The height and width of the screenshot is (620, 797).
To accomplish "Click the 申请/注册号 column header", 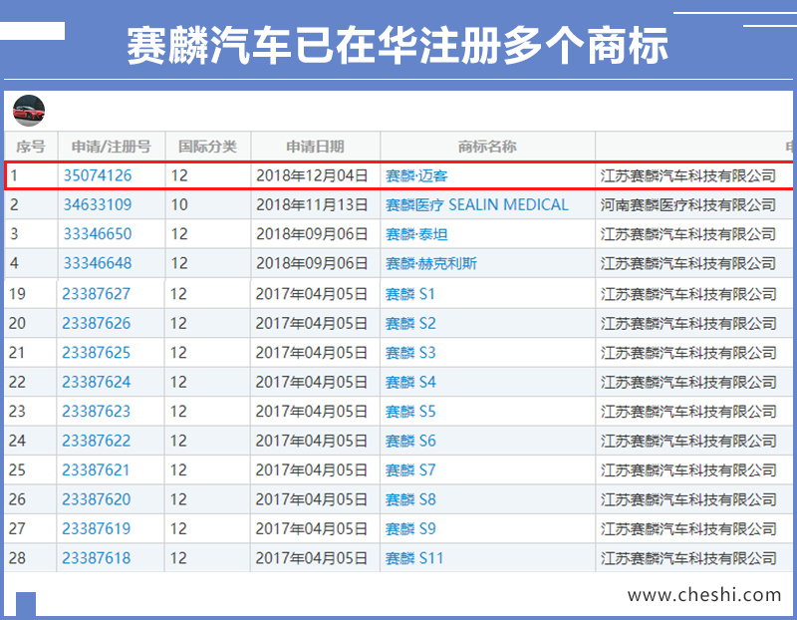I will [x=112, y=147].
